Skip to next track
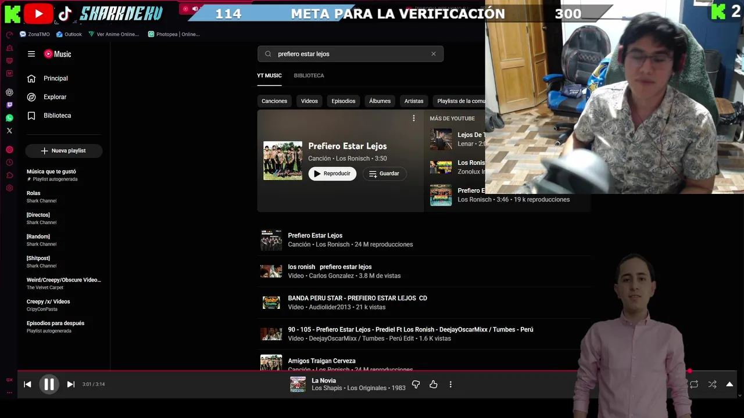This screenshot has height=418, width=744. point(71,384)
